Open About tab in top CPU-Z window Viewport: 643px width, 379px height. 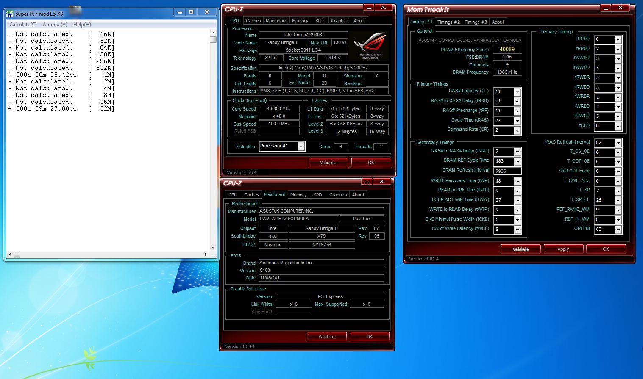pyautogui.click(x=360, y=21)
